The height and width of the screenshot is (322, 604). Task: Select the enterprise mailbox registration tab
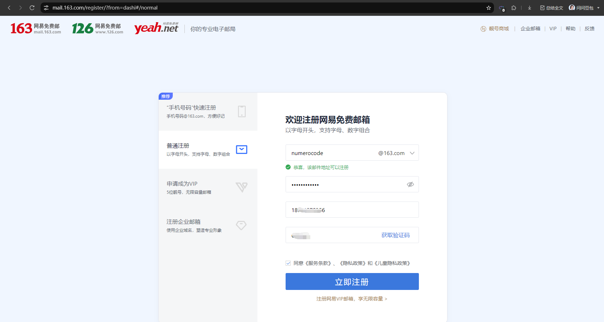point(208,225)
